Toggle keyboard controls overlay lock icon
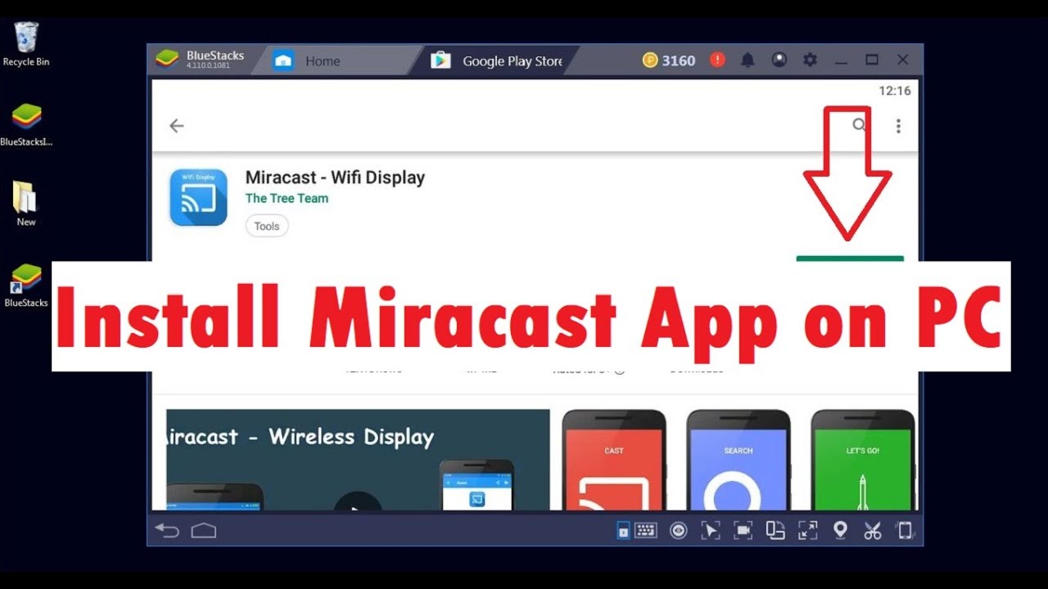This screenshot has height=589, width=1048. pos(624,531)
